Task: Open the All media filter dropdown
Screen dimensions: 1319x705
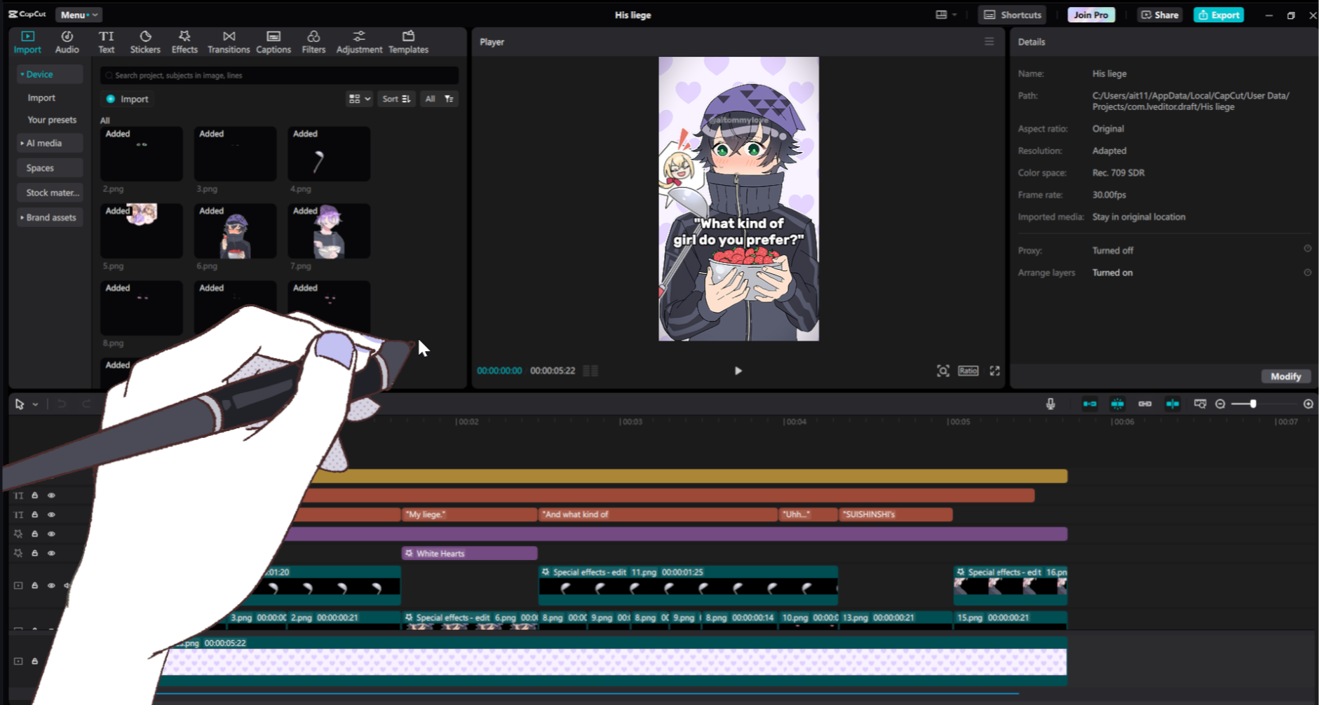Action: 440,99
